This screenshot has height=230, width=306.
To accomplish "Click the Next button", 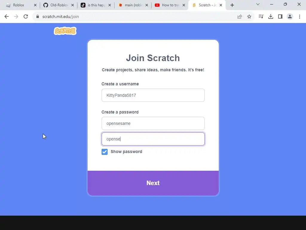I will (x=153, y=183).
